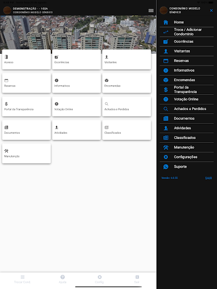This screenshot has width=217, height=289.
Task: Select Votação Online in the side menu
Action: pos(186,99)
